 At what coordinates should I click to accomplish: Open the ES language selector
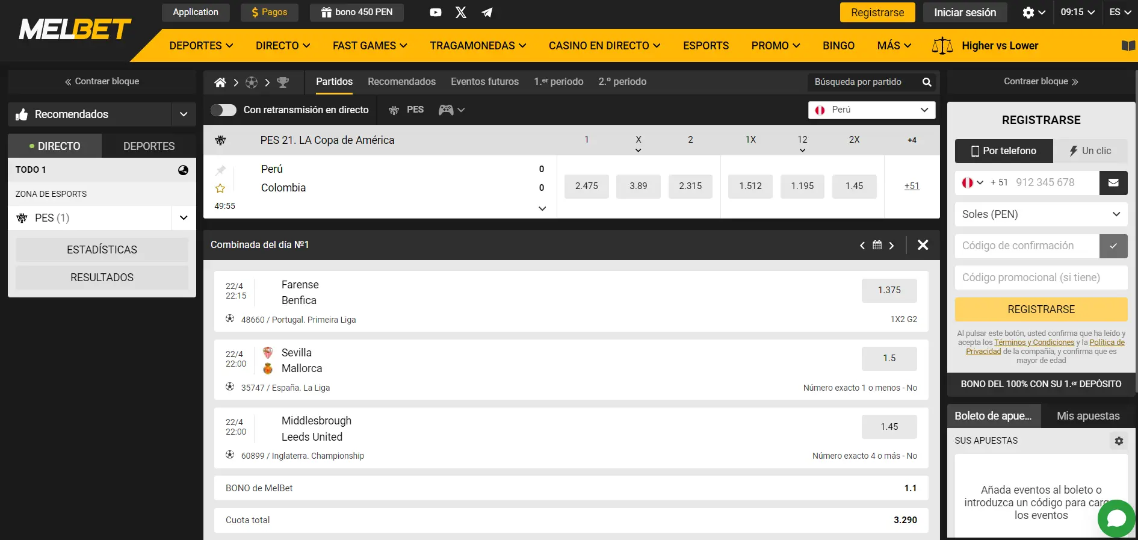click(1121, 12)
